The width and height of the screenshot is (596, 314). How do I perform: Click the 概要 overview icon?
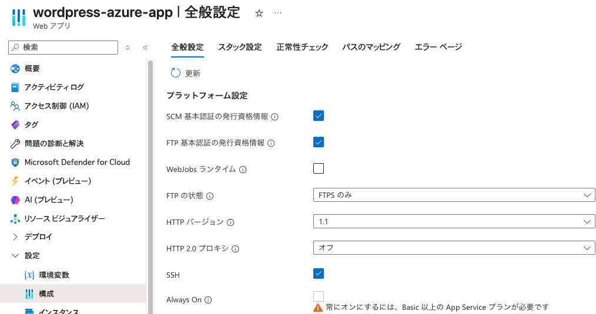(15, 68)
